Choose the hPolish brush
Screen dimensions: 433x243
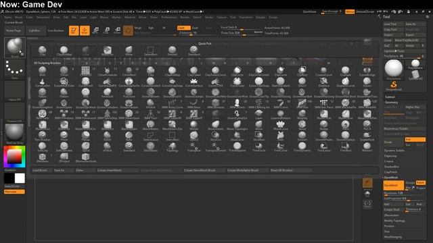click(x=150, y=103)
